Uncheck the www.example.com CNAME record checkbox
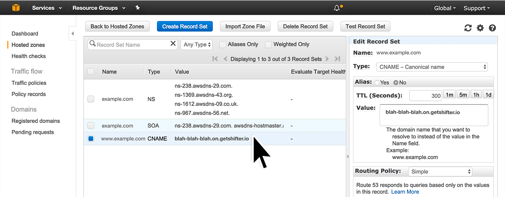 tap(91, 139)
